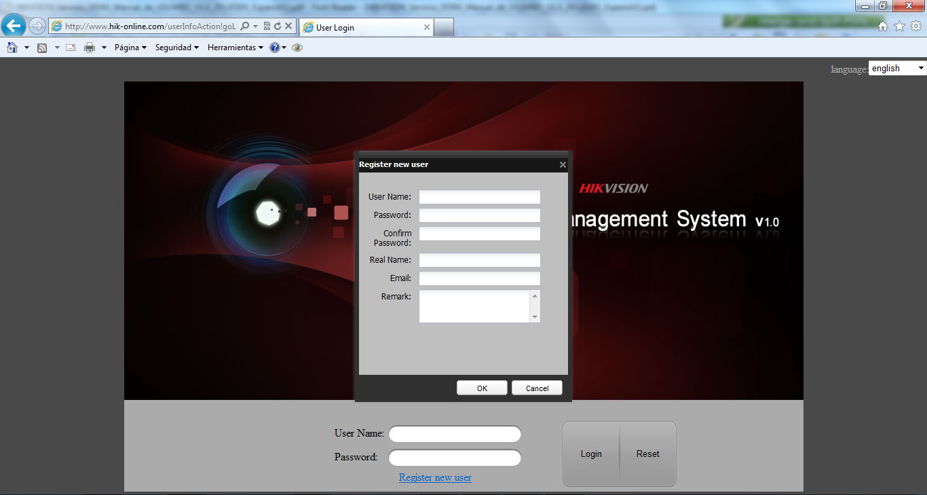Click the login page Password field
This screenshot has height=495, width=927.
point(455,458)
